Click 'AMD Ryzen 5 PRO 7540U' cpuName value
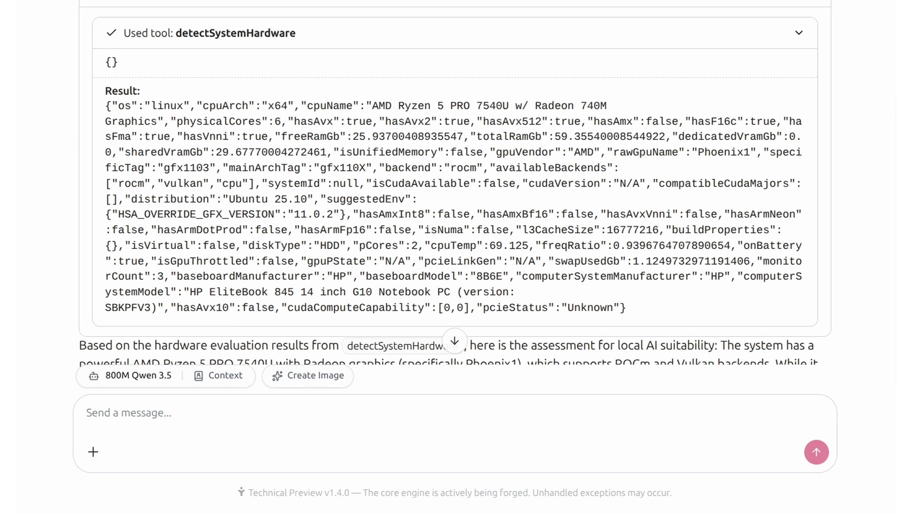Screen dimensions: 913x514 click(440, 106)
